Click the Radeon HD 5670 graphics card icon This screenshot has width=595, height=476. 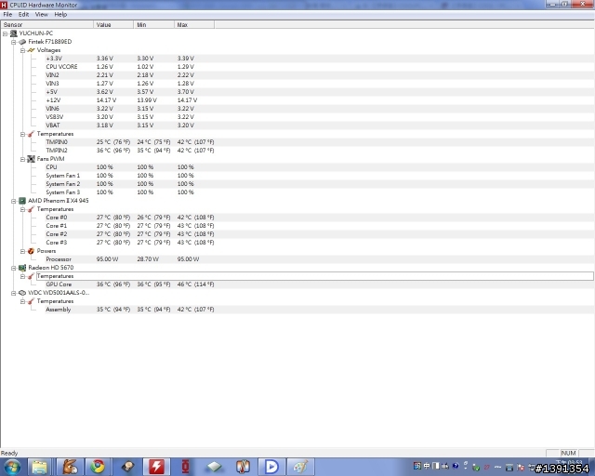pyautogui.click(x=22, y=268)
